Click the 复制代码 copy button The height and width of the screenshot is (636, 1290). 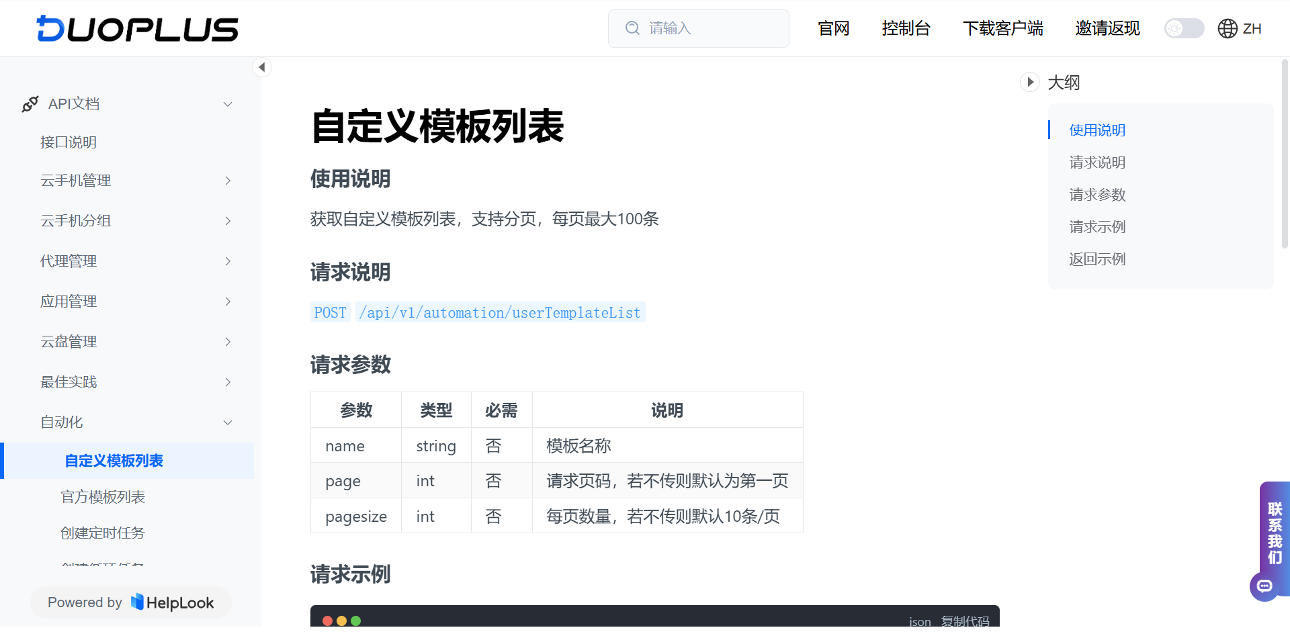pos(965,621)
